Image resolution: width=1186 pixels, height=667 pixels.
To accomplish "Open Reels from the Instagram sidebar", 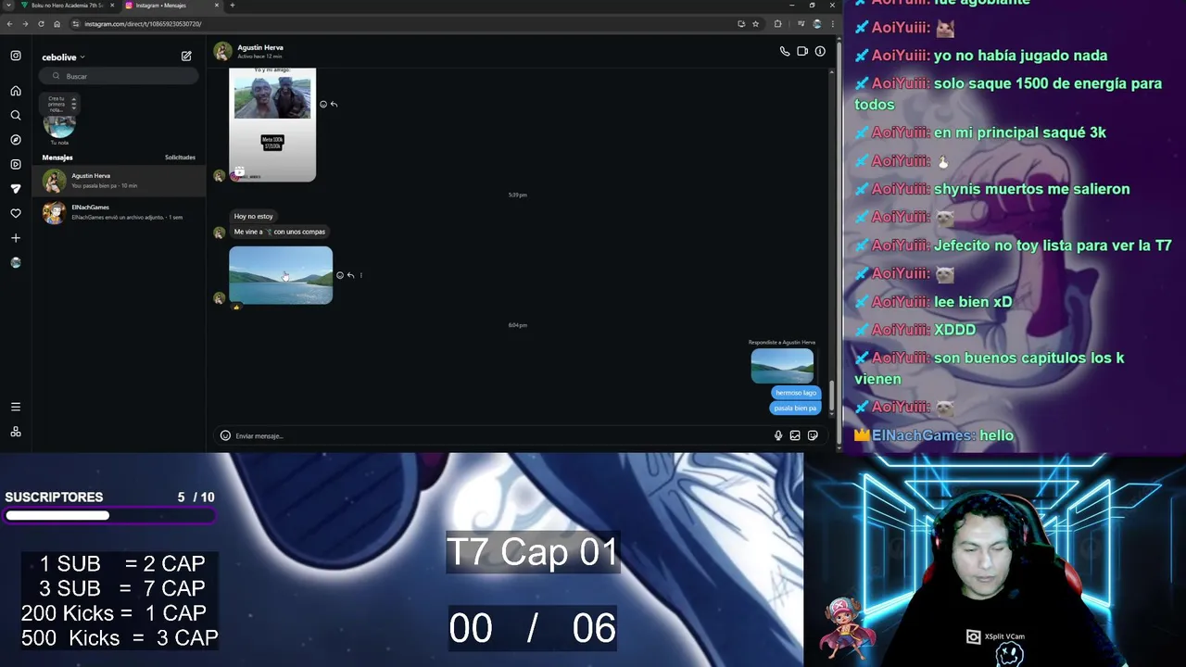I will pos(16,164).
